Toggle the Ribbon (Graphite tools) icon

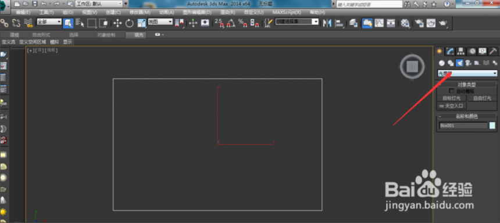[x=367, y=23]
